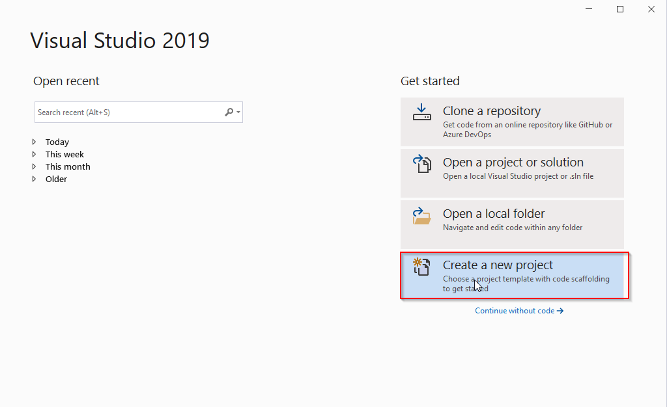Expand the This month group triangle
Screen dimensions: 667x407
tap(35, 166)
